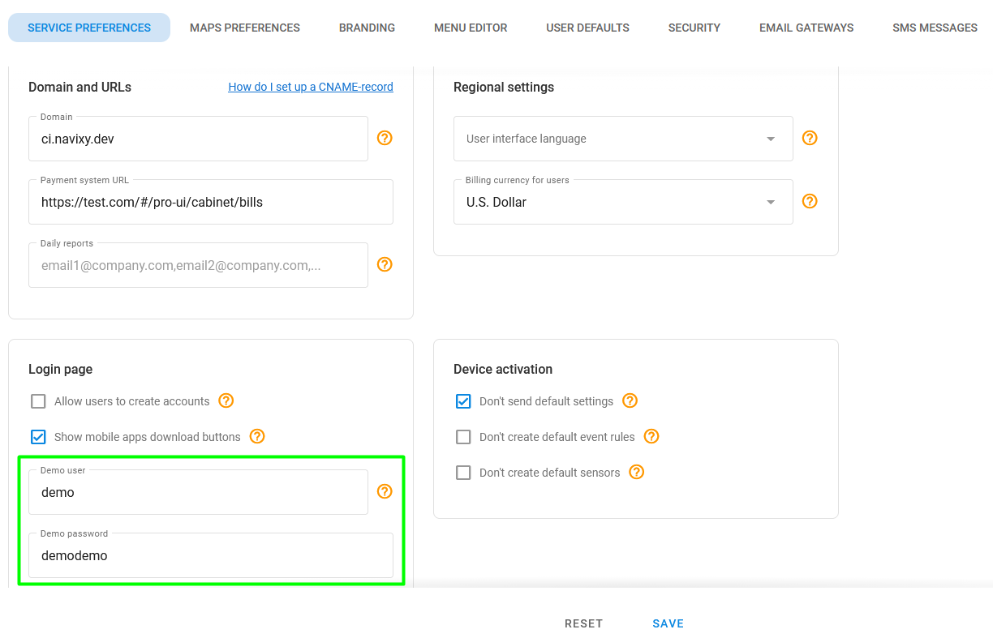Expand the User interface language dropdown

623,139
